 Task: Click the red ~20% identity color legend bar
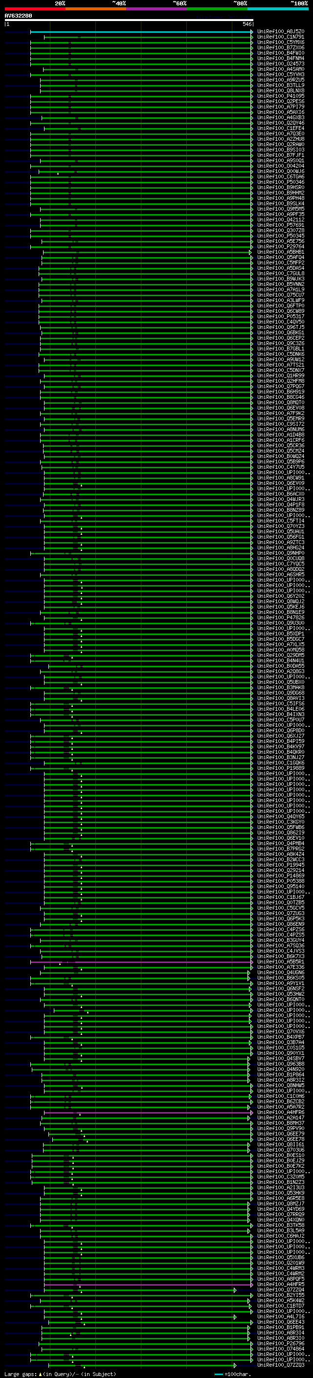coord(35,9)
